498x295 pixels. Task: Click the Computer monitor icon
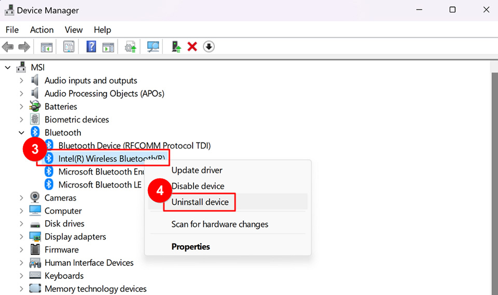(35, 210)
